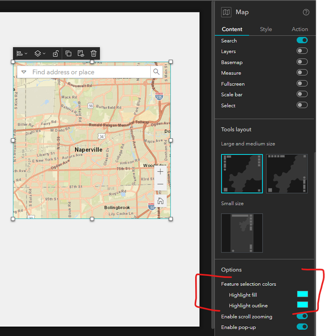This screenshot has height=336, width=325.
Task: Disable the Enable pop-up toggle
Action: (x=302, y=327)
